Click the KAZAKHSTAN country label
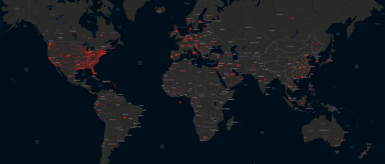Image resolution: width=385 pixels, height=164 pixels. coord(254,42)
